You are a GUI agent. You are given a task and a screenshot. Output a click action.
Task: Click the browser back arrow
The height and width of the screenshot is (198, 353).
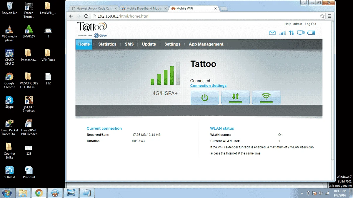[x=71, y=16]
